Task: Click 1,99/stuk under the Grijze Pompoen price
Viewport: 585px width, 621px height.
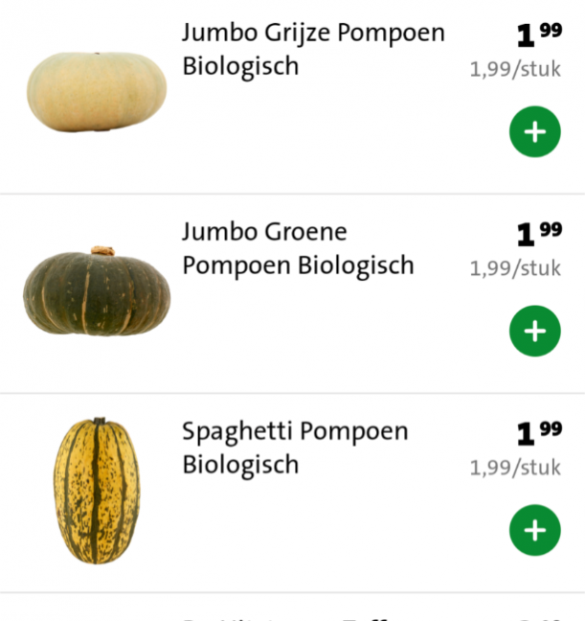Action: [x=515, y=69]
